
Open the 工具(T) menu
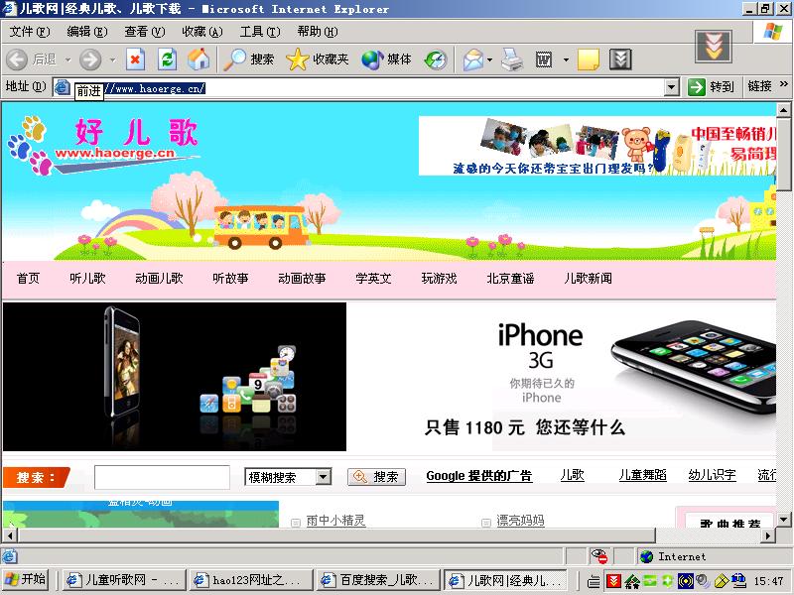click(260, 32)
